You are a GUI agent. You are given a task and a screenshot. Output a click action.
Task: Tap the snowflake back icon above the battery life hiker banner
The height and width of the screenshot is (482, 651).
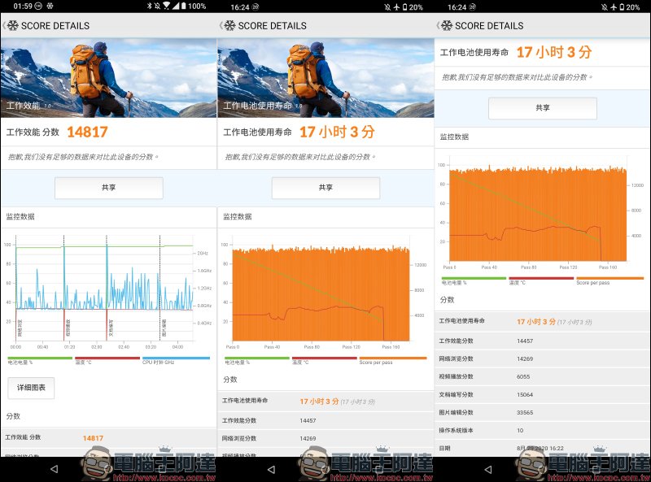coord(229,26)
